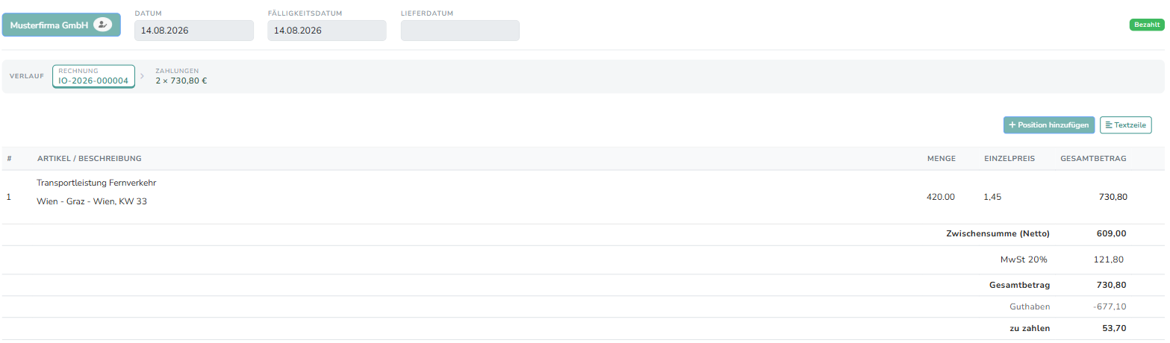Click the Datum field showing 14.08.2026
1170x343 pixels.
click(194, 31)
